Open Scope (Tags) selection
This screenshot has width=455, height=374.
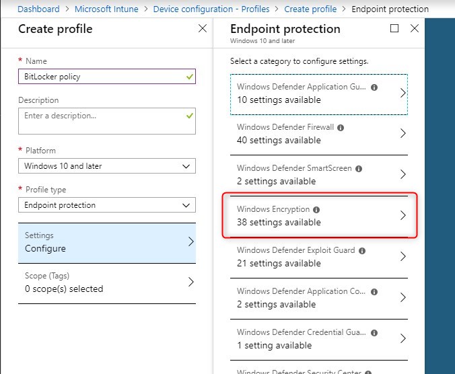click(x=107, y=283)
